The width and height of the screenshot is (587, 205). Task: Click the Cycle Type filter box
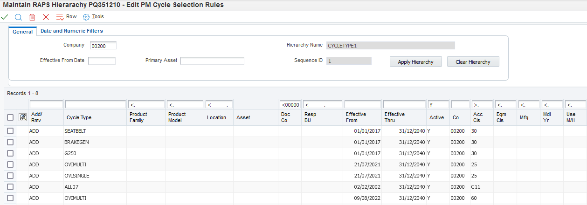point(96,104)
